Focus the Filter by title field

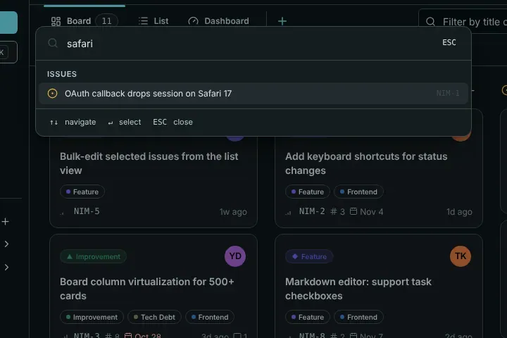point(463,22)
